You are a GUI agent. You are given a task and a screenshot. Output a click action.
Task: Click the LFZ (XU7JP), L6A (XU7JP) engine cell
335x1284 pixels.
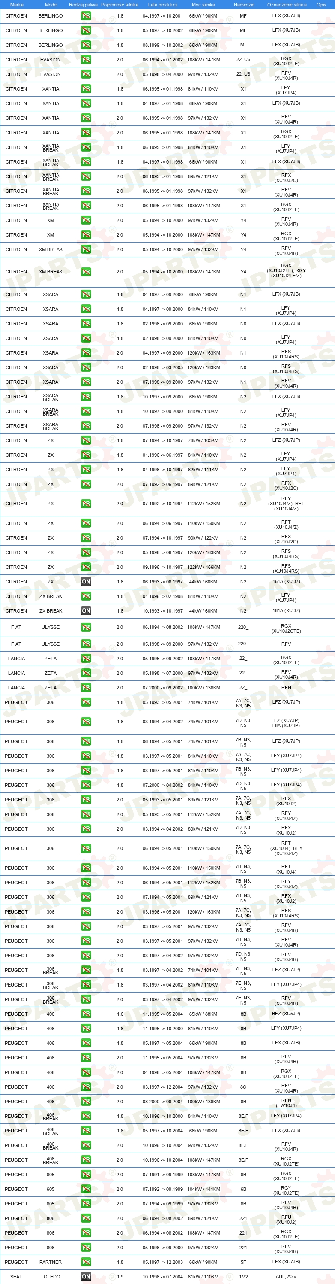[x=286, y=723]
